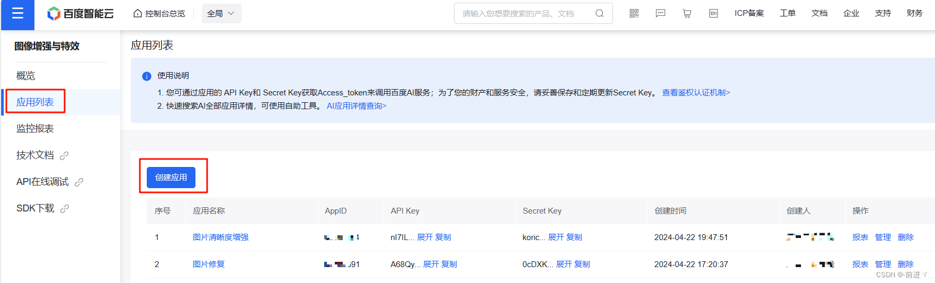Expand API Key for 图片修复 row
935x283 pixels.
[x=431, y=264]
